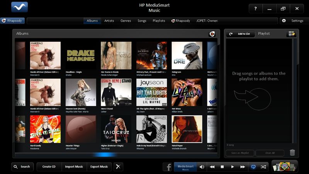Click the X delete icon next to Export Music

pyautogui.click(x=118, y=167)
